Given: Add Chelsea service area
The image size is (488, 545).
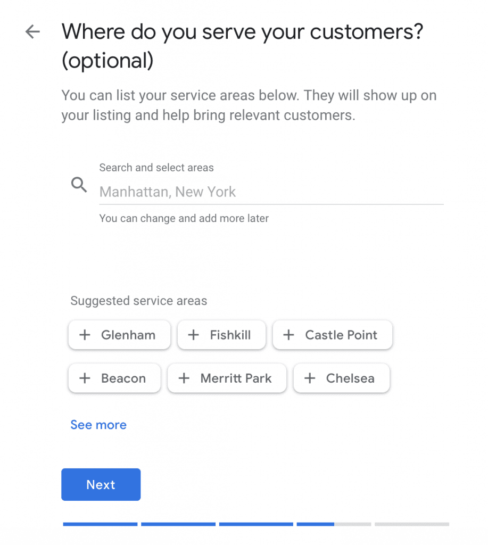Looking at the screenshot, I should click(341, 378).
